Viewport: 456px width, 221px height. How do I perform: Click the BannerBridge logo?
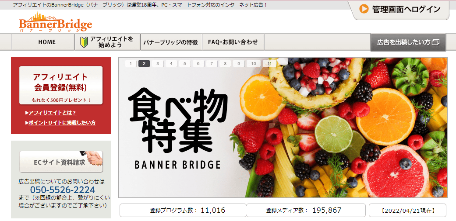55,23
